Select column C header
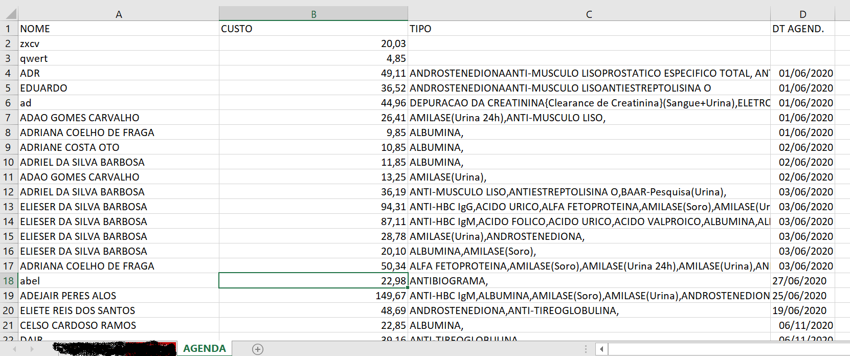 [x=589, y=14]
